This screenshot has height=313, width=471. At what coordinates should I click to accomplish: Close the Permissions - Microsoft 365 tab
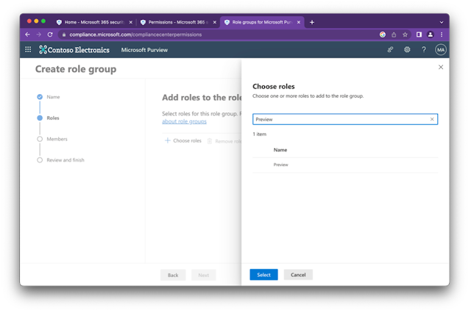pos(214,22)
